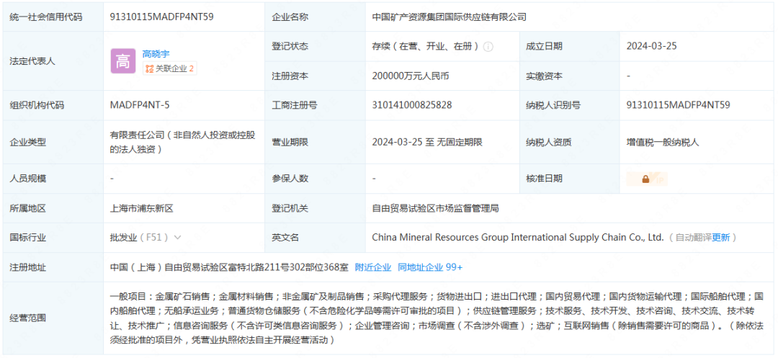Select 批发业 (F51) industry text

click(x=140, y=238)
